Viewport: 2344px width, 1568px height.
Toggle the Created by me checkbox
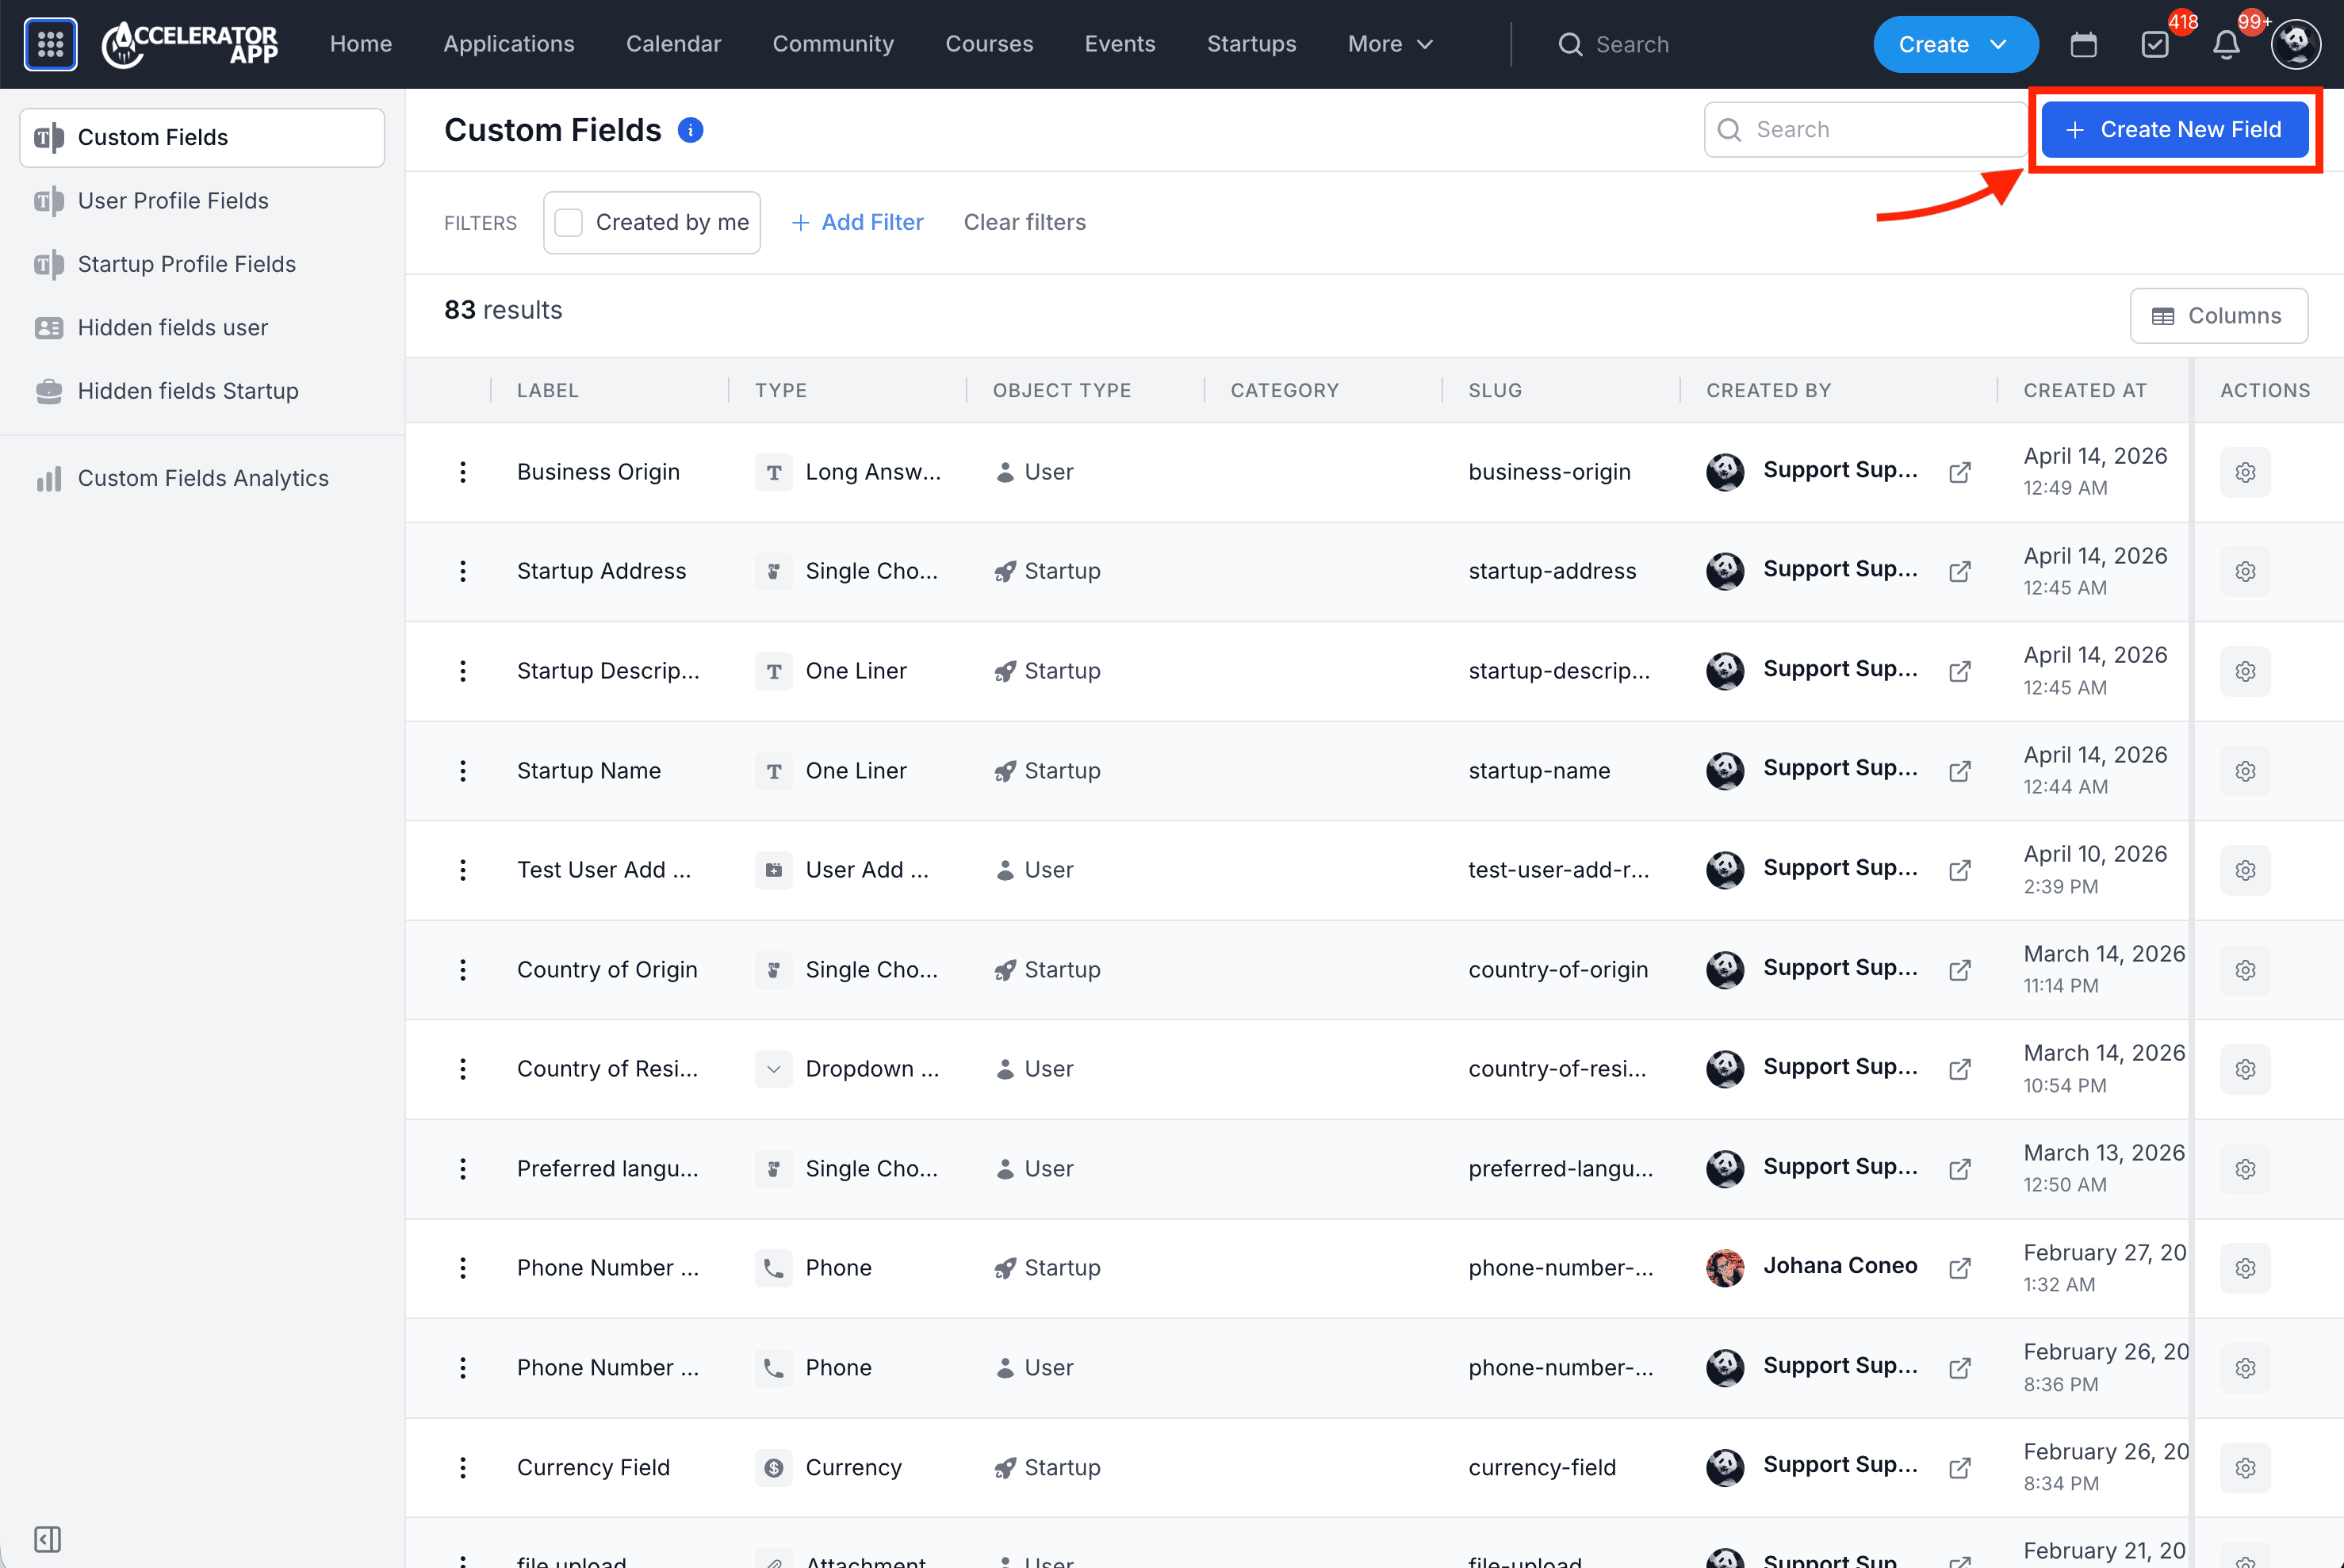569,222
